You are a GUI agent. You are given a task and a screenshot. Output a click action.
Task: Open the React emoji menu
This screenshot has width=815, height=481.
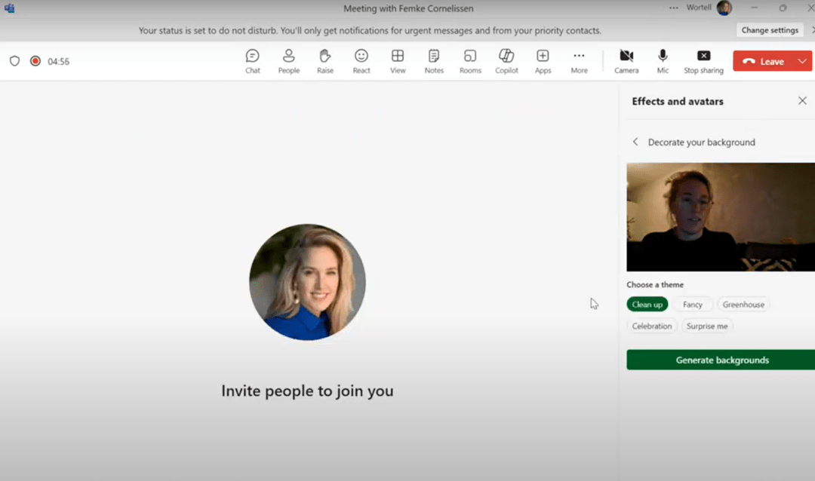coord(361,61)
